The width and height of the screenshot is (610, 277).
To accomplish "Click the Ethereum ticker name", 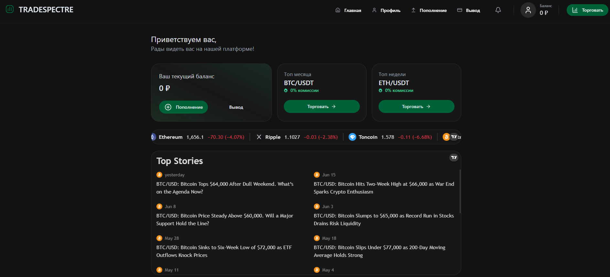I will (171, 137).
